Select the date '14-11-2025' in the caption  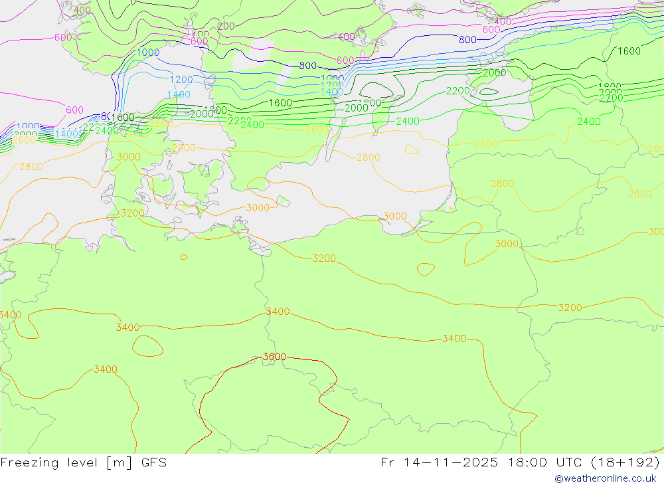[x=450, y=462]
